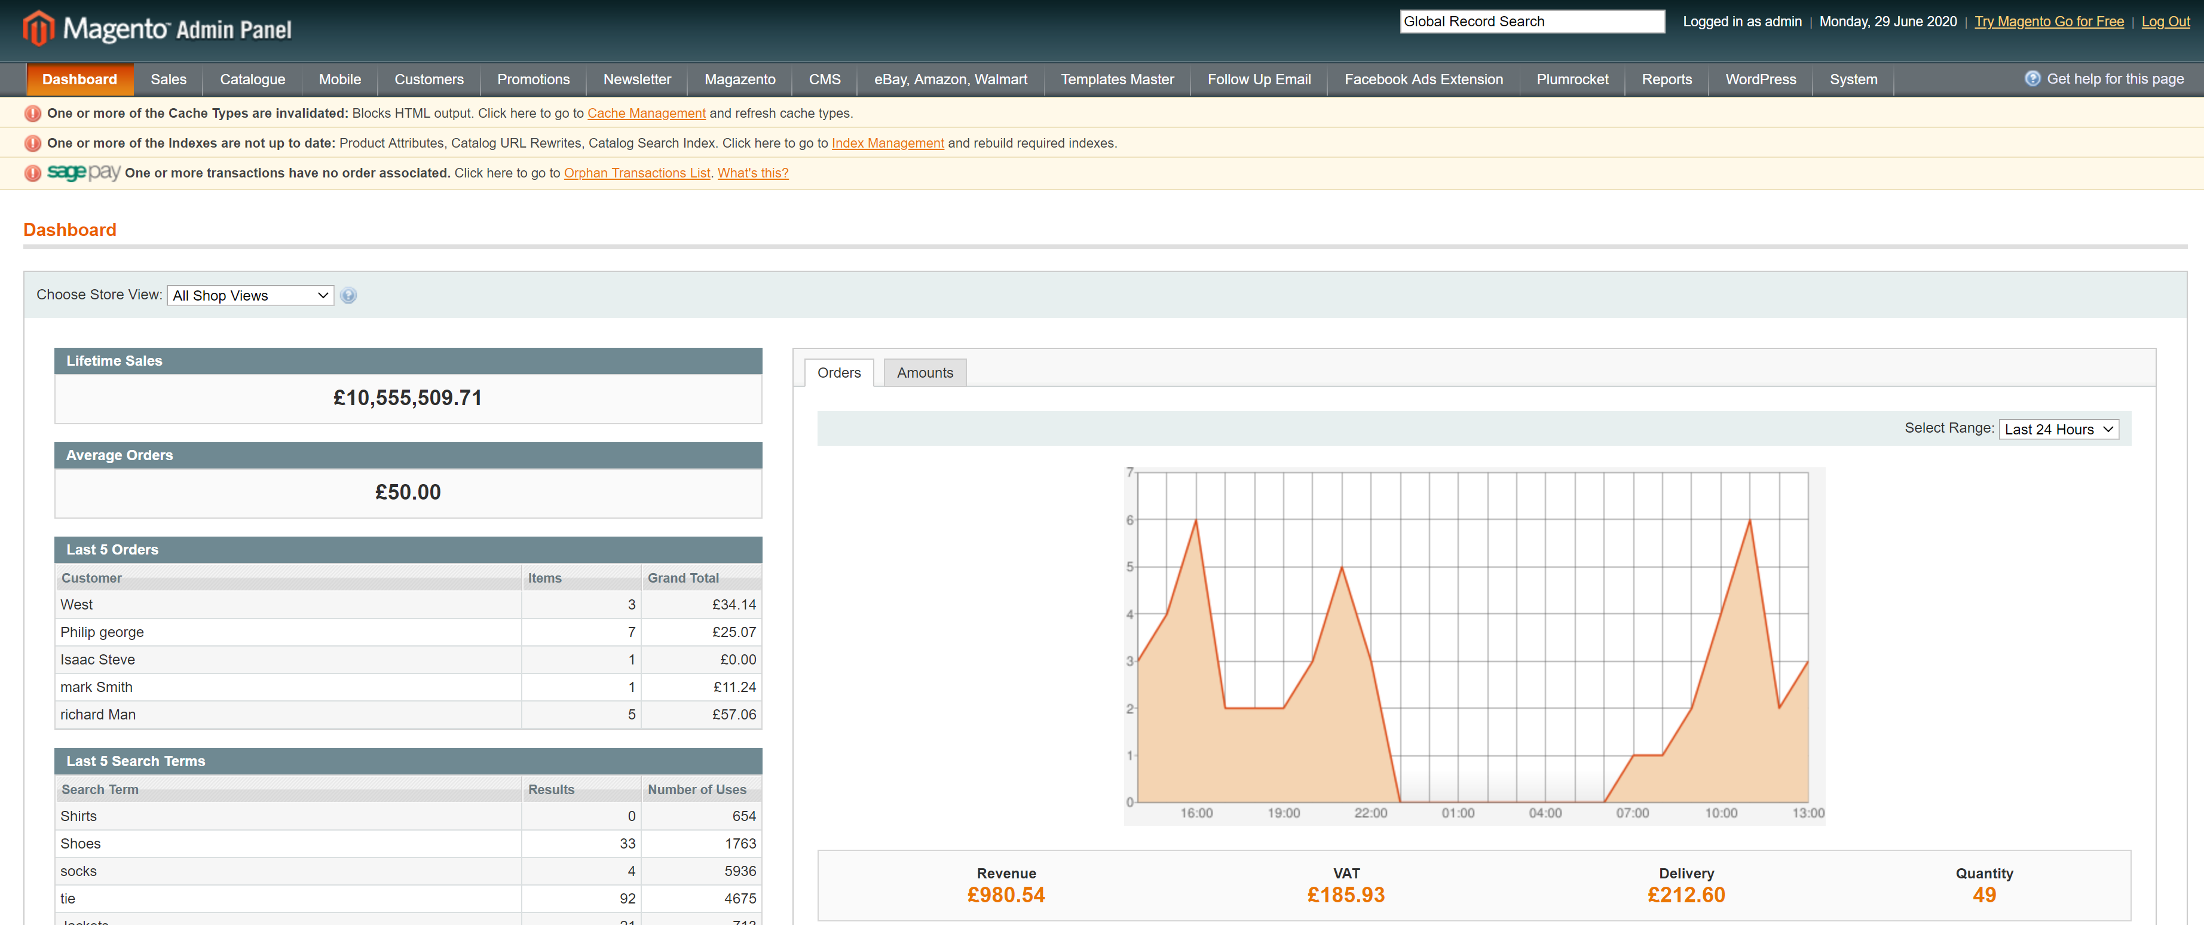Click the indexes warning alert icon
2204x925 pixels.
32,143
